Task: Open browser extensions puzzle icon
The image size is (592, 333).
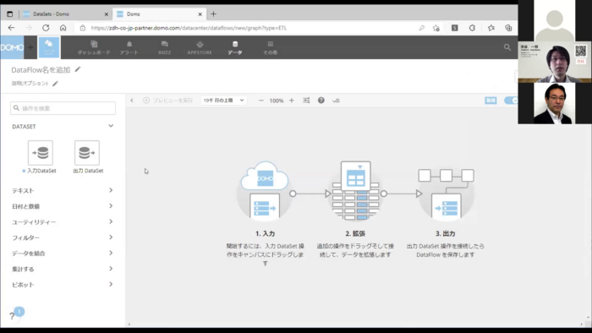Action: pos(472,28)
